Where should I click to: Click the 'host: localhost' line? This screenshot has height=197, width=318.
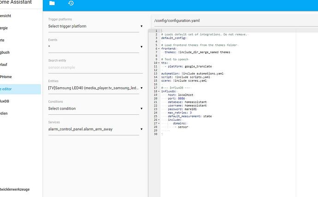coord(181,95)
